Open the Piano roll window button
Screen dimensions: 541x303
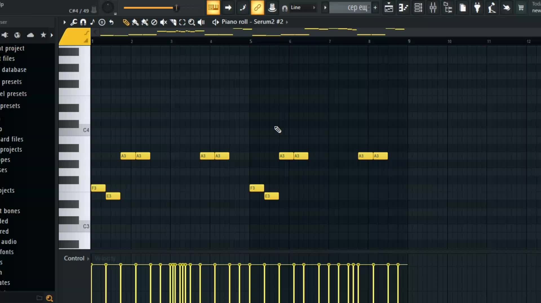pos(403,8)
